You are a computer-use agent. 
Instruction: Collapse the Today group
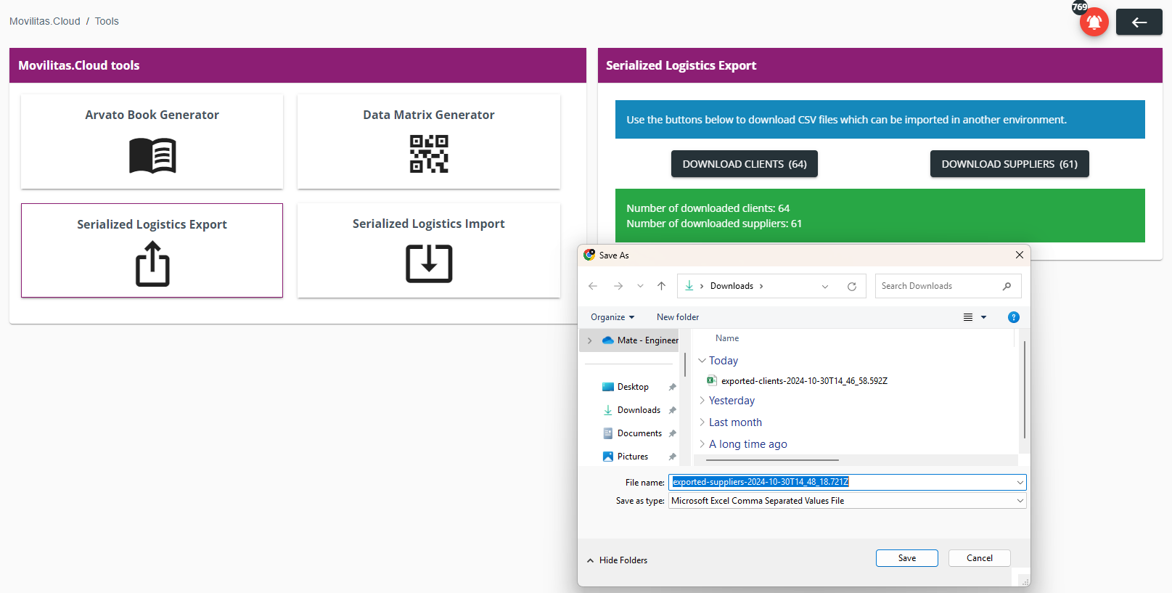pyautogui.click(x=702, y=361)
